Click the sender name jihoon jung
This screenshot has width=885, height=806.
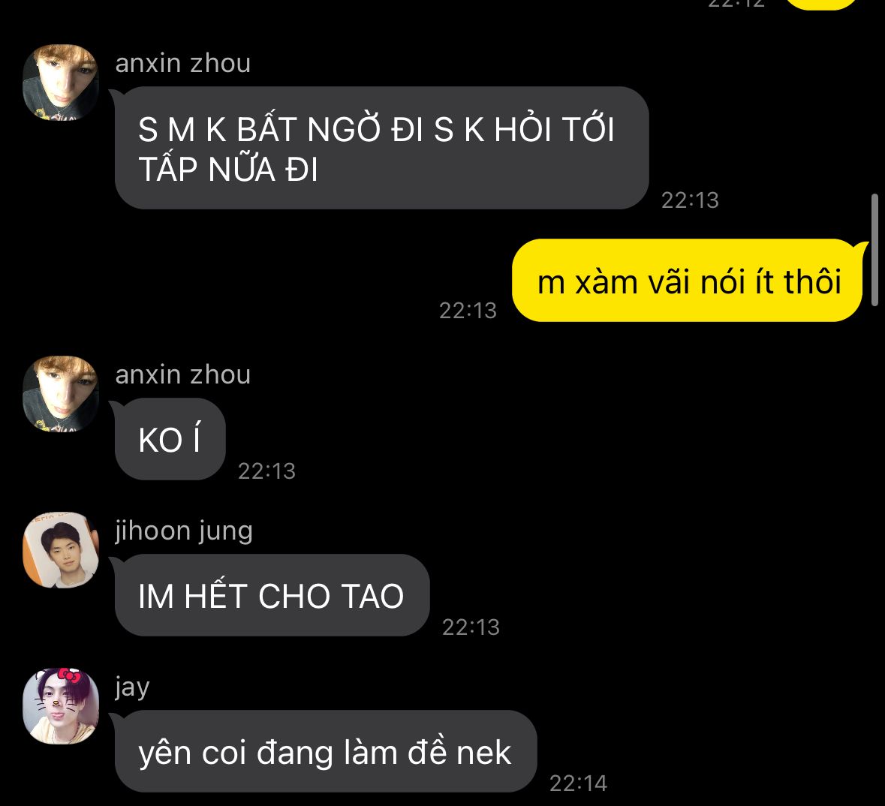(x=184, y=531)
